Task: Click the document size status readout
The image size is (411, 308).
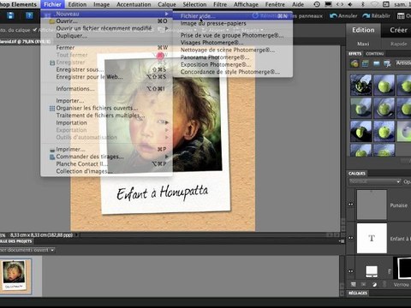Action: pyautogui.click(x=41, y=235)
